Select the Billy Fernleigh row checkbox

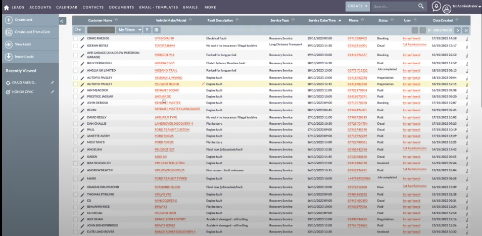pos(75,63)
